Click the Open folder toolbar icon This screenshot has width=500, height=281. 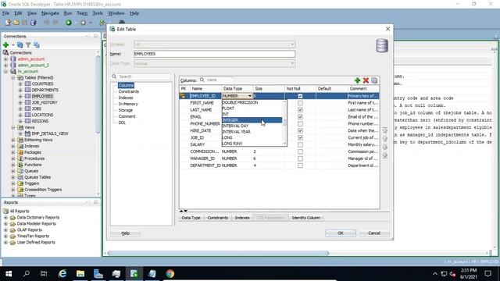pyautogui.click(x=16, y=23)
